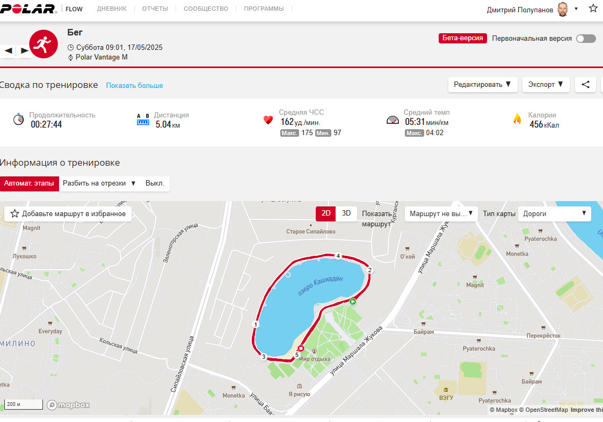
Task: Click the Polar logo
Action: point(28,9)
